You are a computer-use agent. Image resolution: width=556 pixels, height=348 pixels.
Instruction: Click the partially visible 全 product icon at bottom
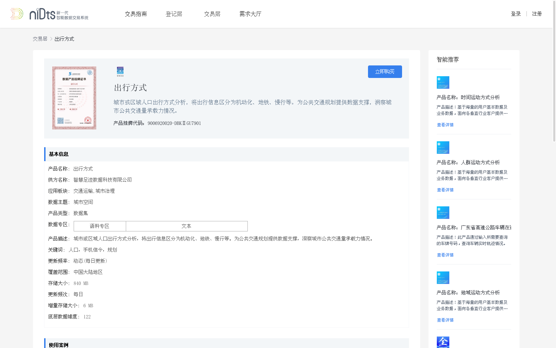pyautogui.click(x=443, y=342)
